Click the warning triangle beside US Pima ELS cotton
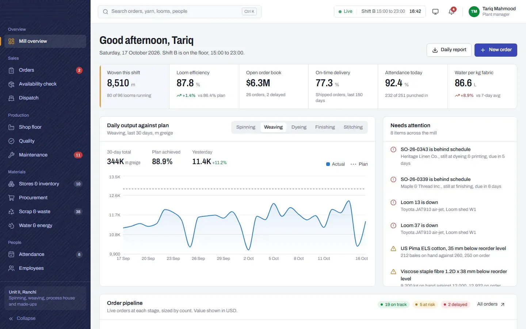Image resolution: width=526 pixels, height=329 pixels. pyautogui.click(x=393, y=249)
